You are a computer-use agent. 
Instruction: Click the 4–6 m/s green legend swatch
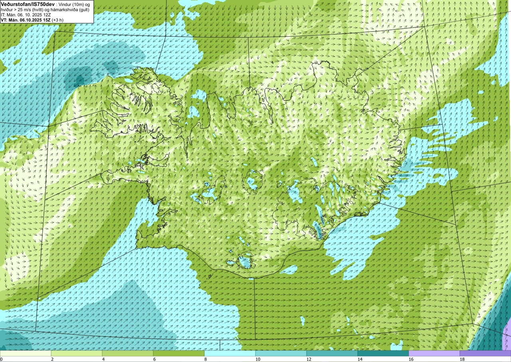pyautogui.click(x=128, y=353)
